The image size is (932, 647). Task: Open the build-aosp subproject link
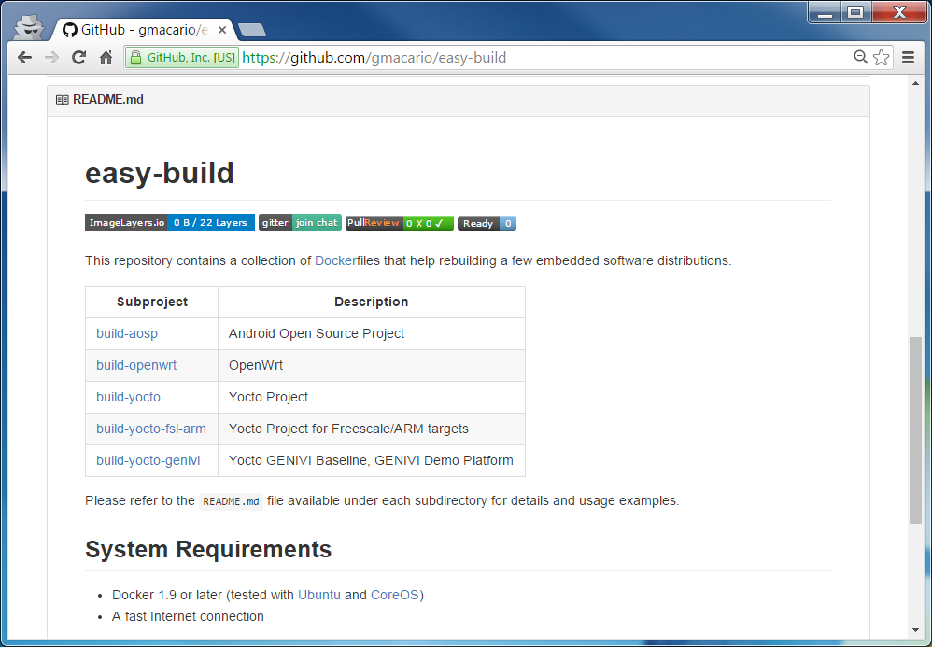[x=127, y=333]
